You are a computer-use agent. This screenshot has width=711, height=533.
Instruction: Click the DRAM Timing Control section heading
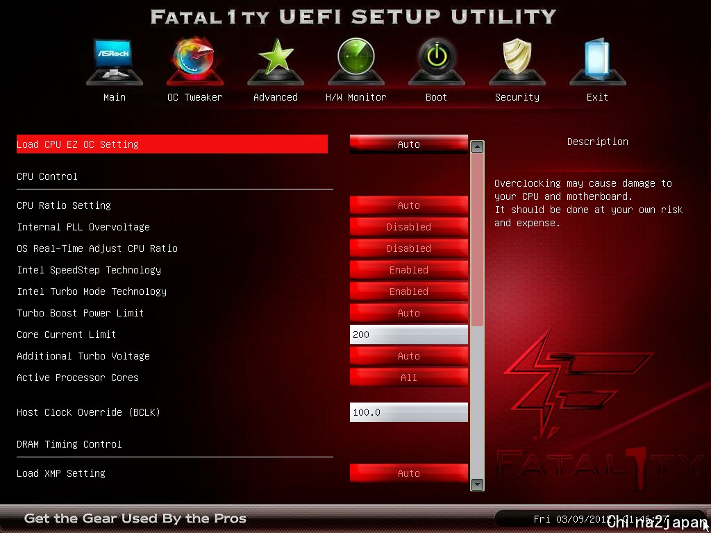click(x=69, y=444)
